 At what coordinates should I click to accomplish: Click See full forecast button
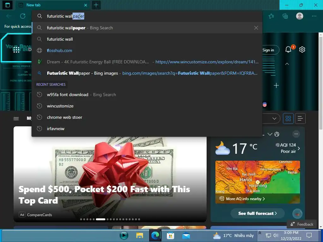point(257,213)
